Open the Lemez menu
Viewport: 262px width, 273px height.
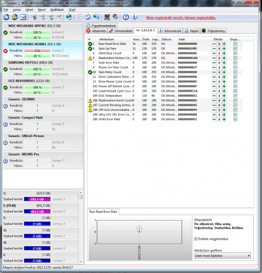[17, 10]
